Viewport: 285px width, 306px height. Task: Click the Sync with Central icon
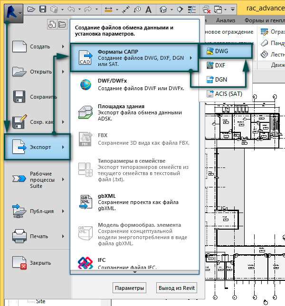tap(54, 9)
